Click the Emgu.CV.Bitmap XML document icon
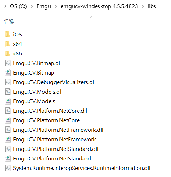171x177 pixels. click(x=8, y=72)
